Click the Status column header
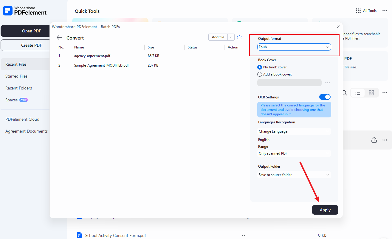Image resolution: width=392 pixels, height=239 pixels. point(193,47)
